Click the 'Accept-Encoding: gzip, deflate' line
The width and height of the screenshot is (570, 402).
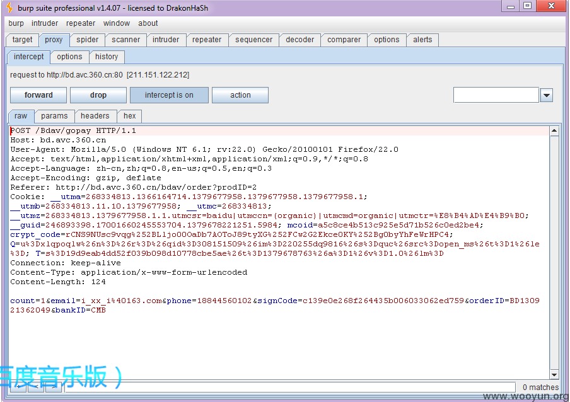(x=86, y=178)
